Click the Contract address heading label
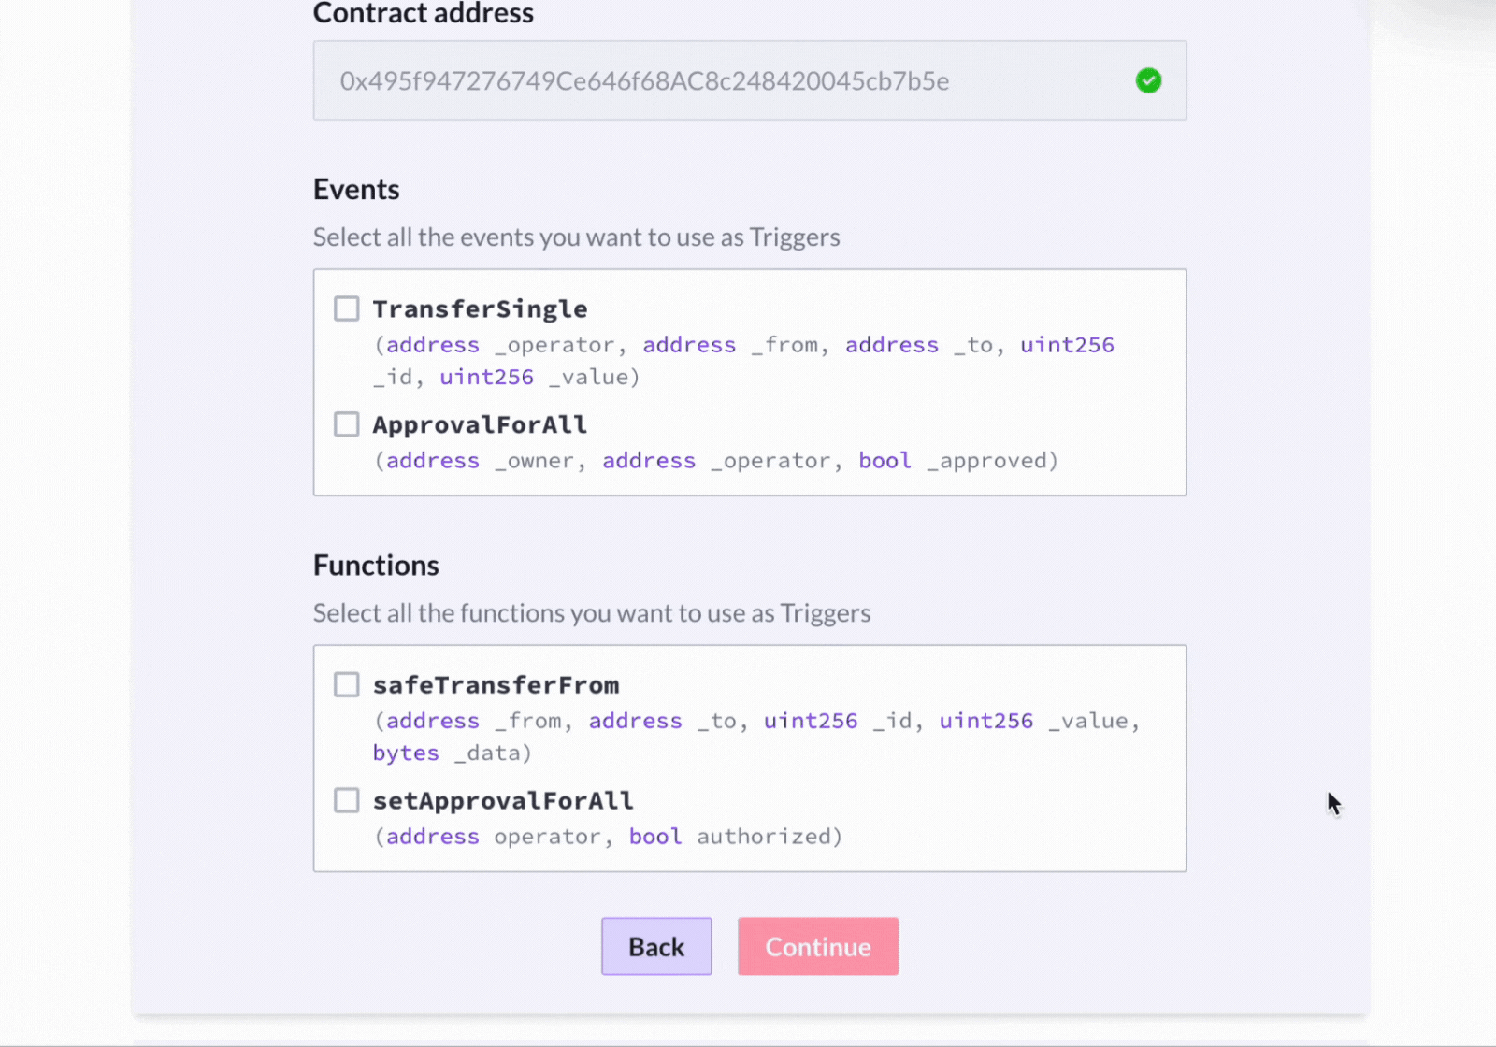Image resolution: width=1496 pixels, height=1047 pixels. tap(424, 13)
